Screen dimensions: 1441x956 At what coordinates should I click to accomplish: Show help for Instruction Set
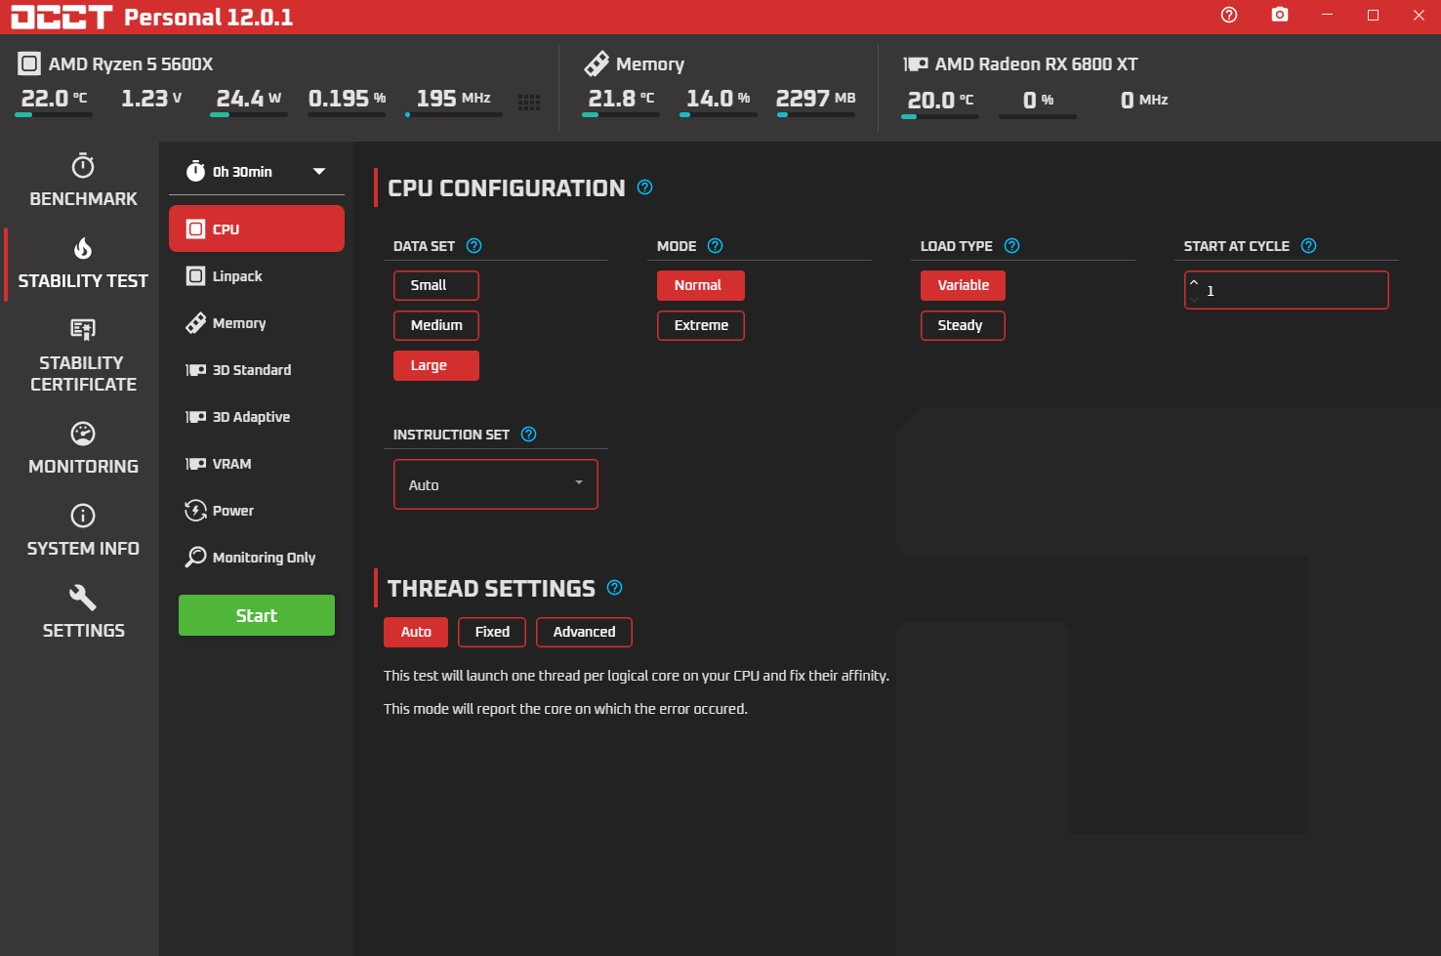[x=528, y=435]
